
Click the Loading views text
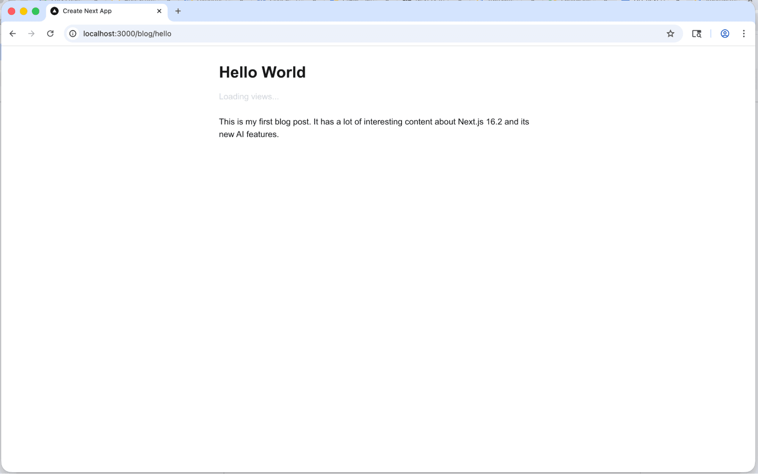click(x=249, y=97)
